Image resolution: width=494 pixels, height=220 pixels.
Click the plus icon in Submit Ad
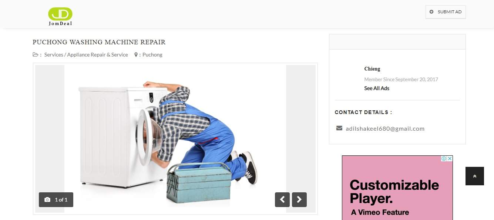click(x=431, y=12)
